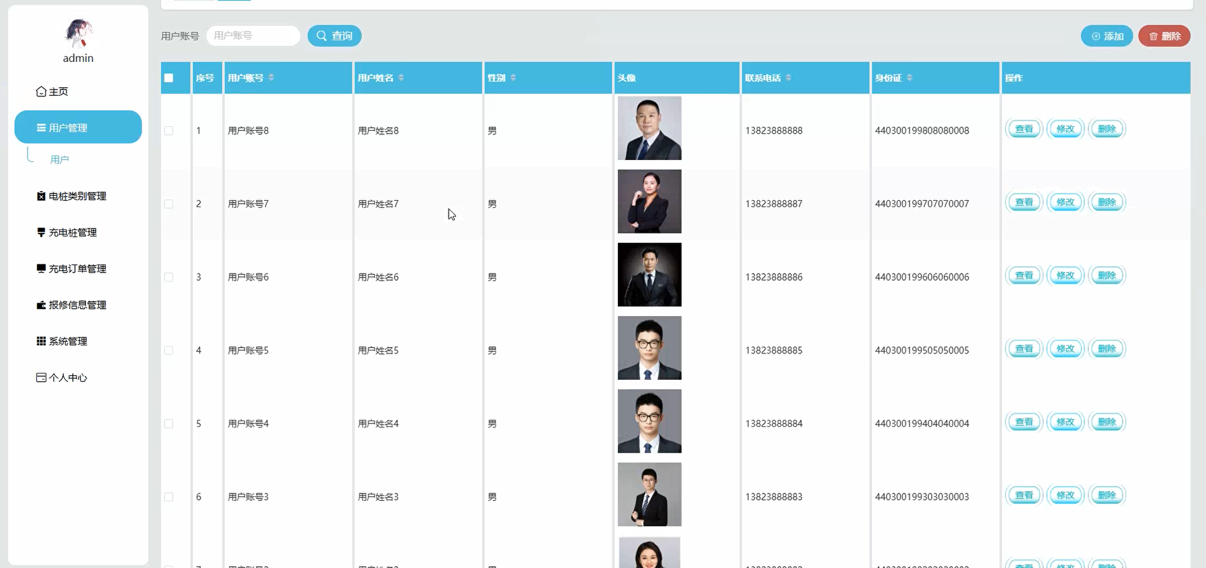Open avatar photo of 用户姓名8
Image resolution: width=1206 pixels, height=568 pixels.
(649, 128)
